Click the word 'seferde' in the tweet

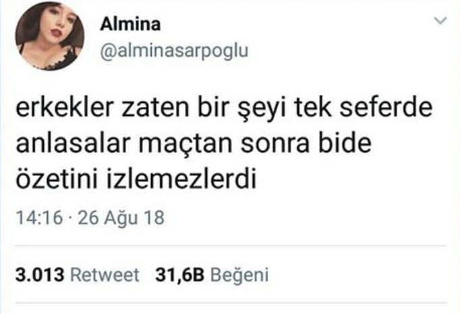386,108
